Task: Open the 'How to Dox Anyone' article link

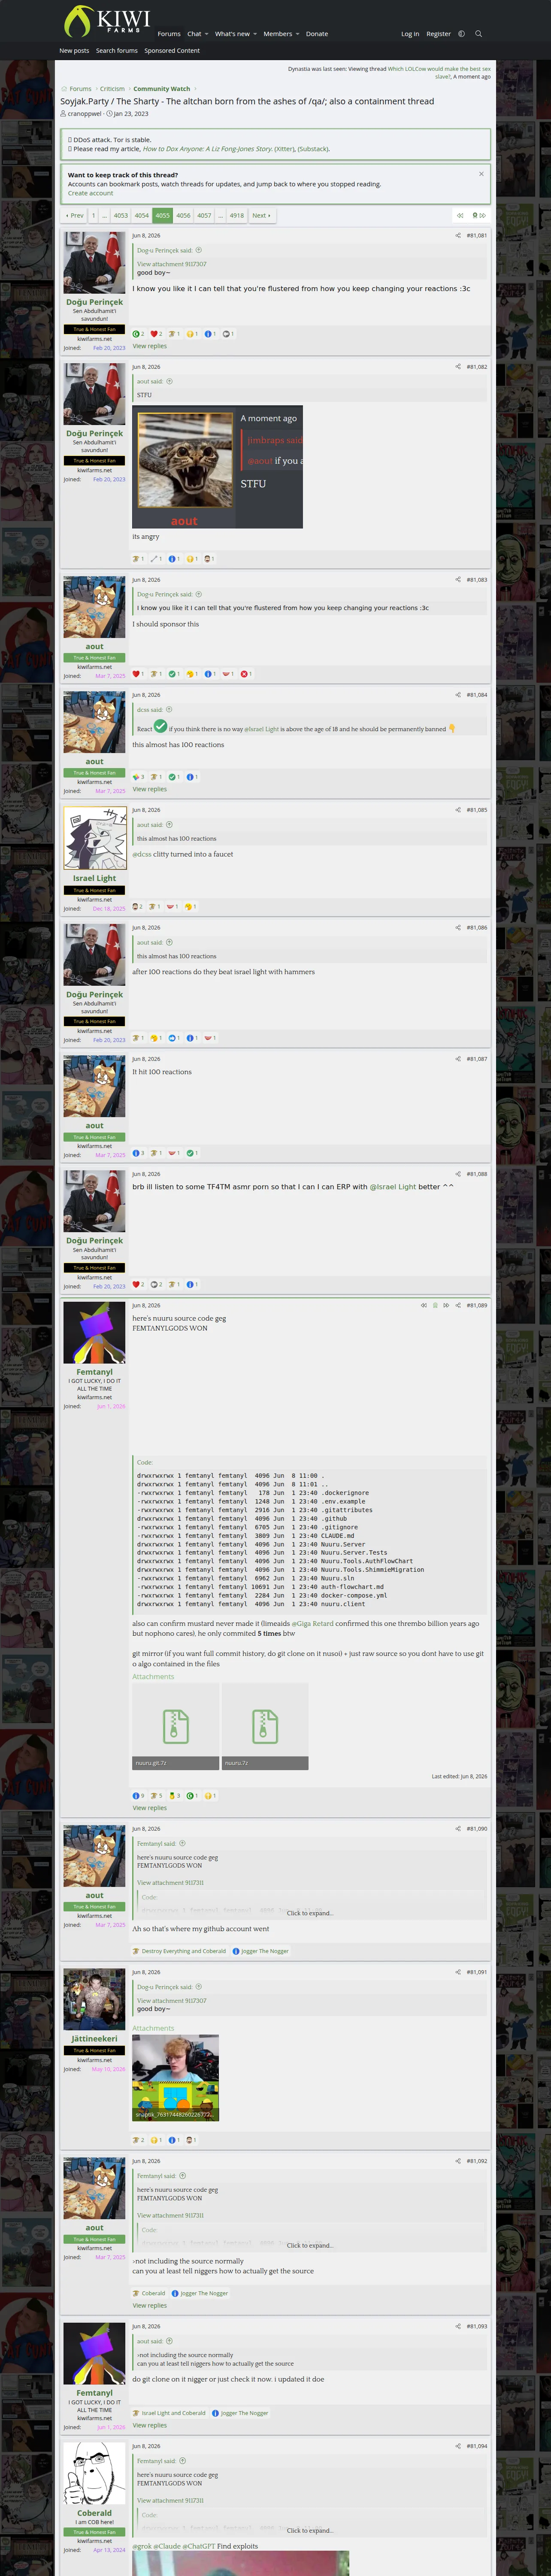Action: [x=207, y=149]
